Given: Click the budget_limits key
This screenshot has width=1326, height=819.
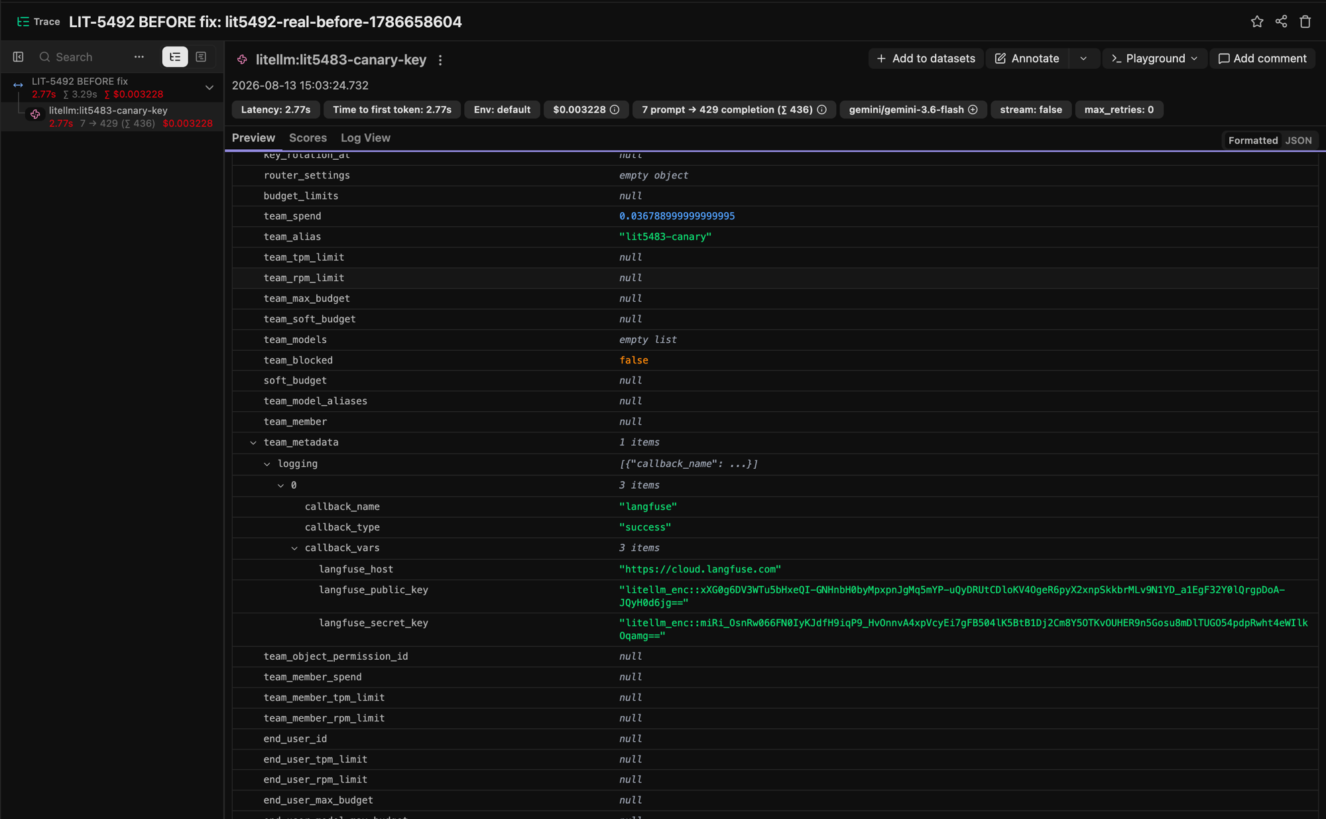Looking at the screenshot, I should [x=301, y=196].
